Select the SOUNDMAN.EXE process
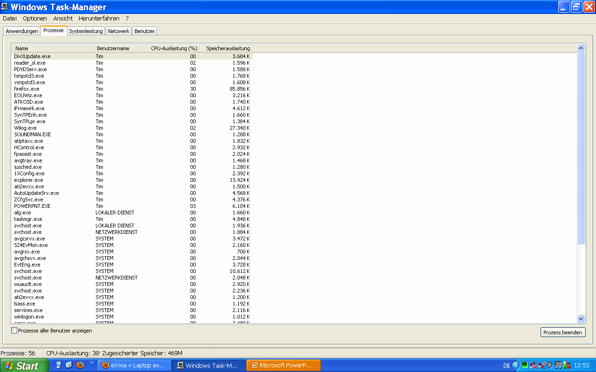 coord(132,134)
